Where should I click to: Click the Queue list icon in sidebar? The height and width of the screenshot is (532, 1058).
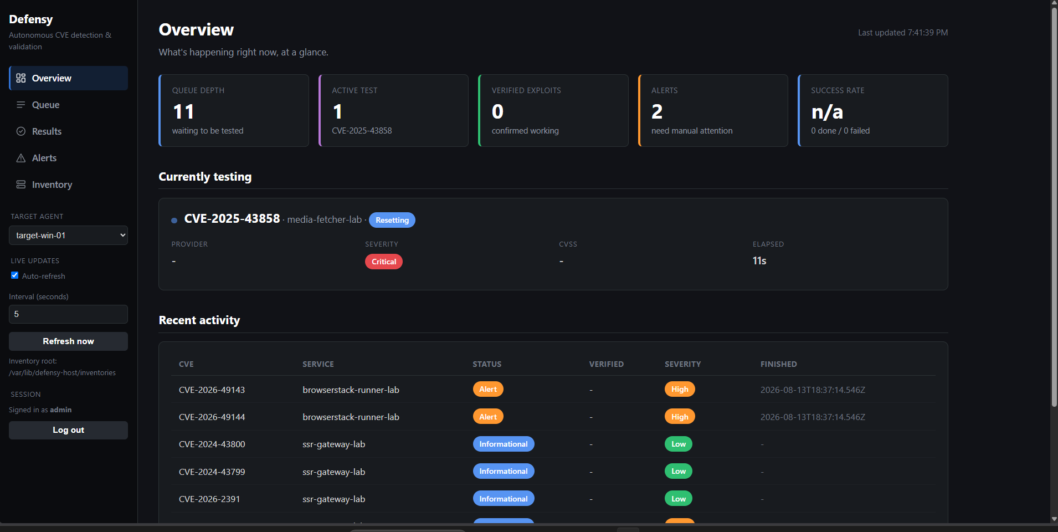(x=21, y=105)
